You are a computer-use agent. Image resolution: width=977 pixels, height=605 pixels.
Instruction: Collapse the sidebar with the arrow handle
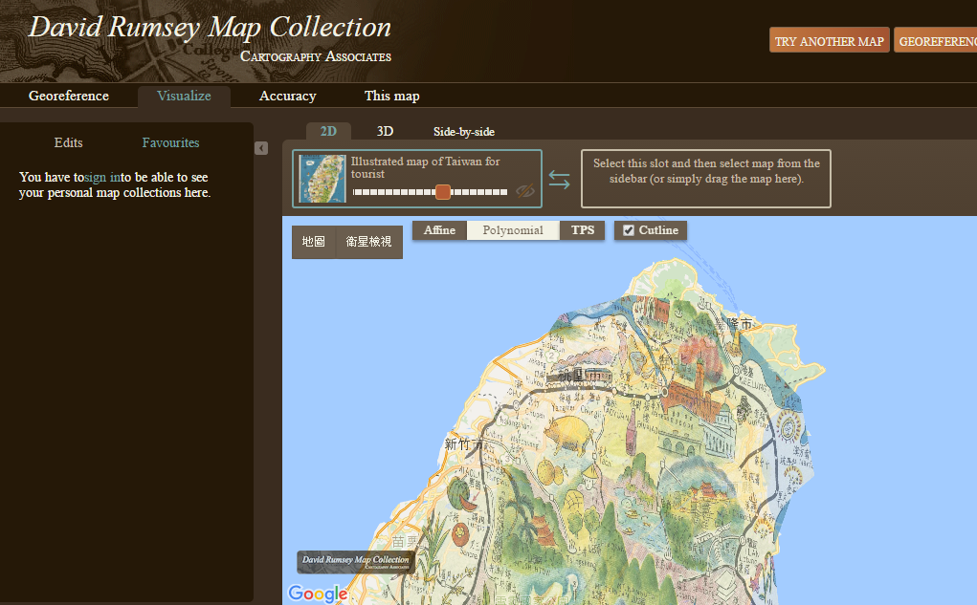click(261, 148)
